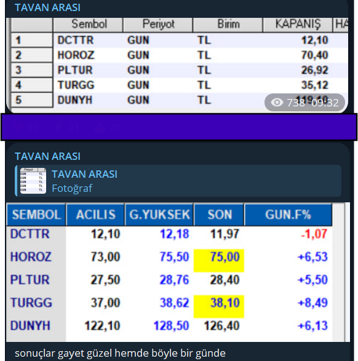Image resolution: width=358 pixels, height=361 pixels.
Task: Click the closing value 70,40
Action: (314, 55)
